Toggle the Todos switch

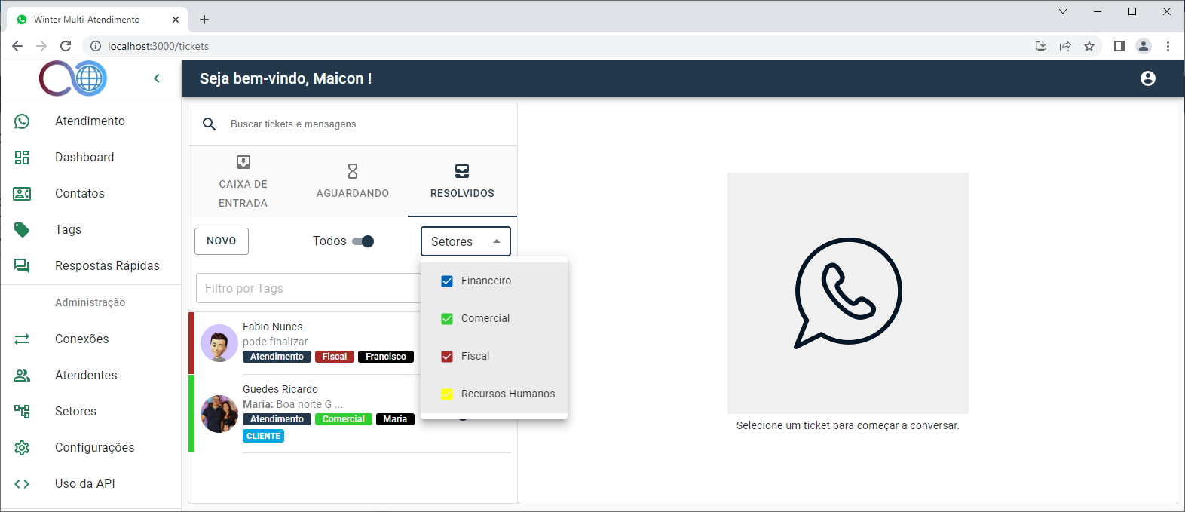tap(363, 241)
